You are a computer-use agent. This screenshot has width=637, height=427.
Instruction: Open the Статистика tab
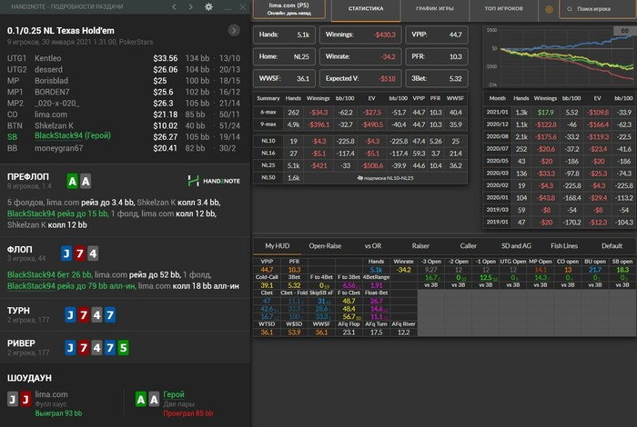366,10
